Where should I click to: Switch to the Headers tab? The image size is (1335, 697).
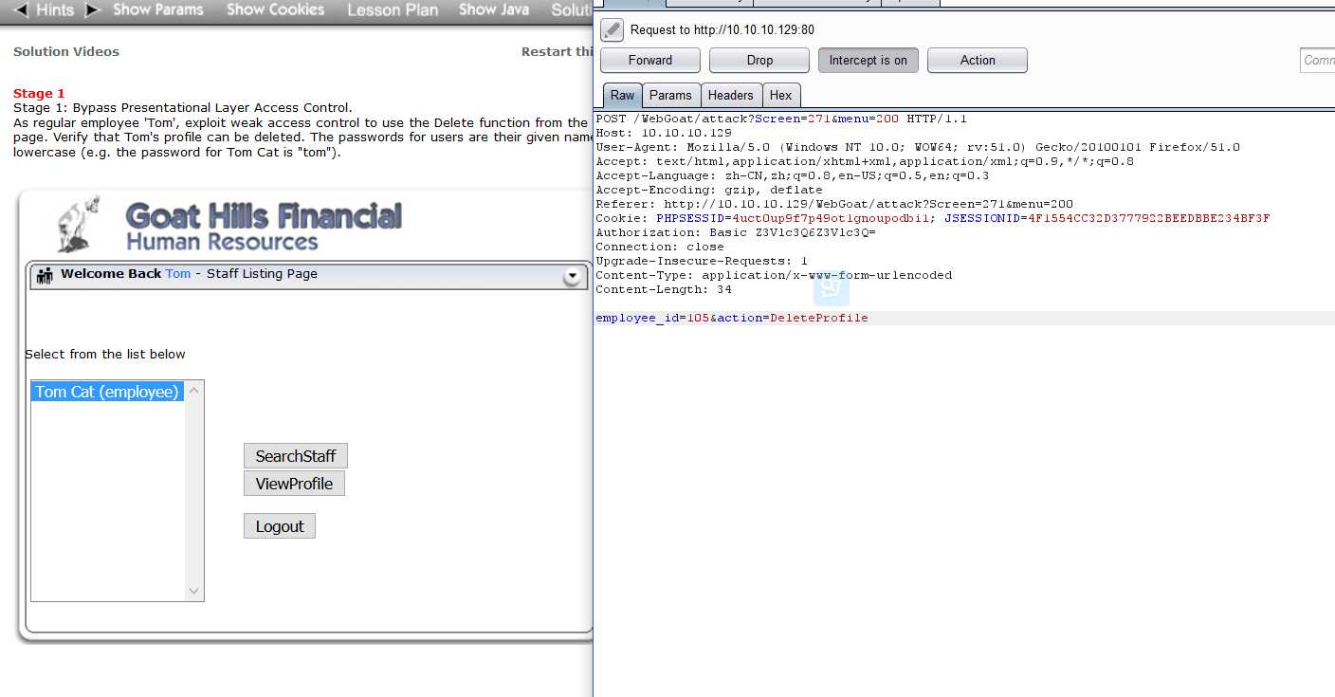(731, 95)
